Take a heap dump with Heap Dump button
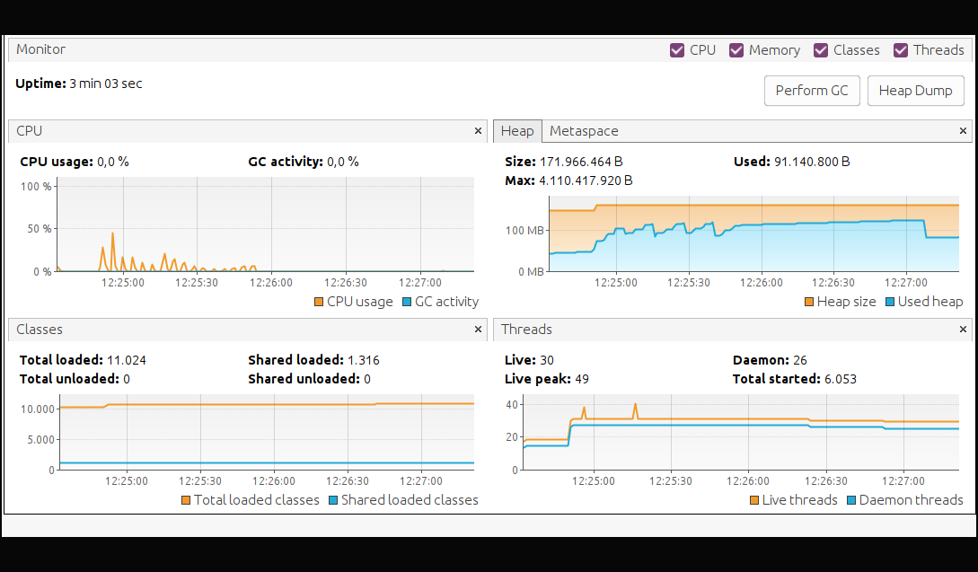978x572 pixels. pyautogui.click(x=915, y=91)
